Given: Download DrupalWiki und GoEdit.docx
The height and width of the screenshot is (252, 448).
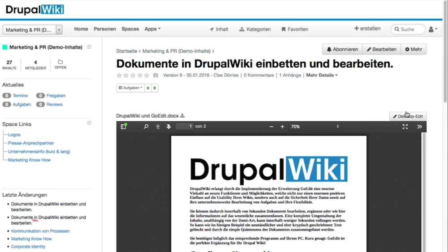Looking at the screenshot, I should click(x=182, y=115).
